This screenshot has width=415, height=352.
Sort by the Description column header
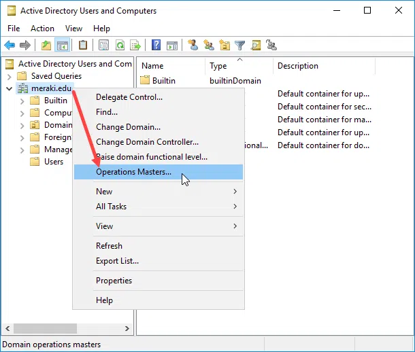pyautogui.click(x=325, y=66)
